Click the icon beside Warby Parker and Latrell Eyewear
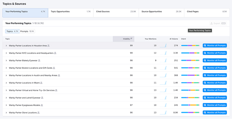 click(x=42, y=98)
